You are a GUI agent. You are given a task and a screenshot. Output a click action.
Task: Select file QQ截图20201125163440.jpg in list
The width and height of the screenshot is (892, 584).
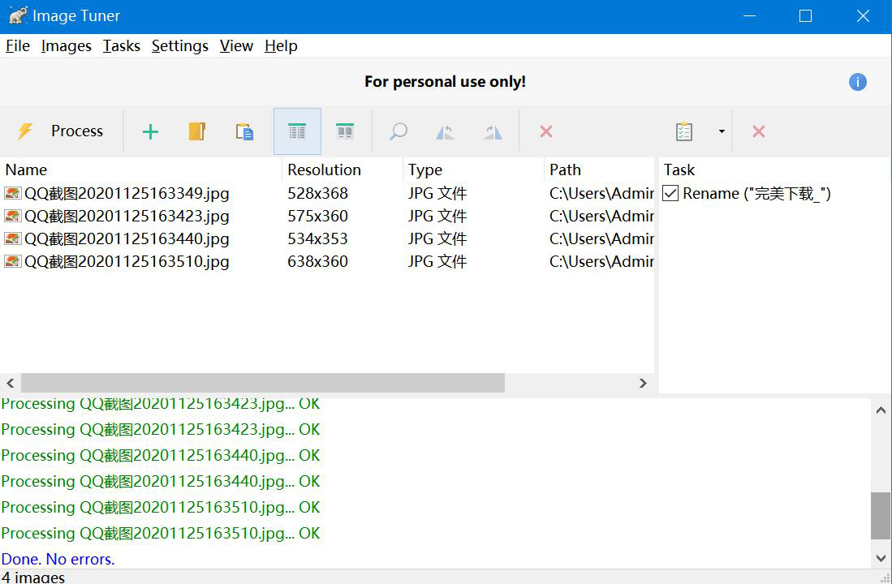(127, 239)
